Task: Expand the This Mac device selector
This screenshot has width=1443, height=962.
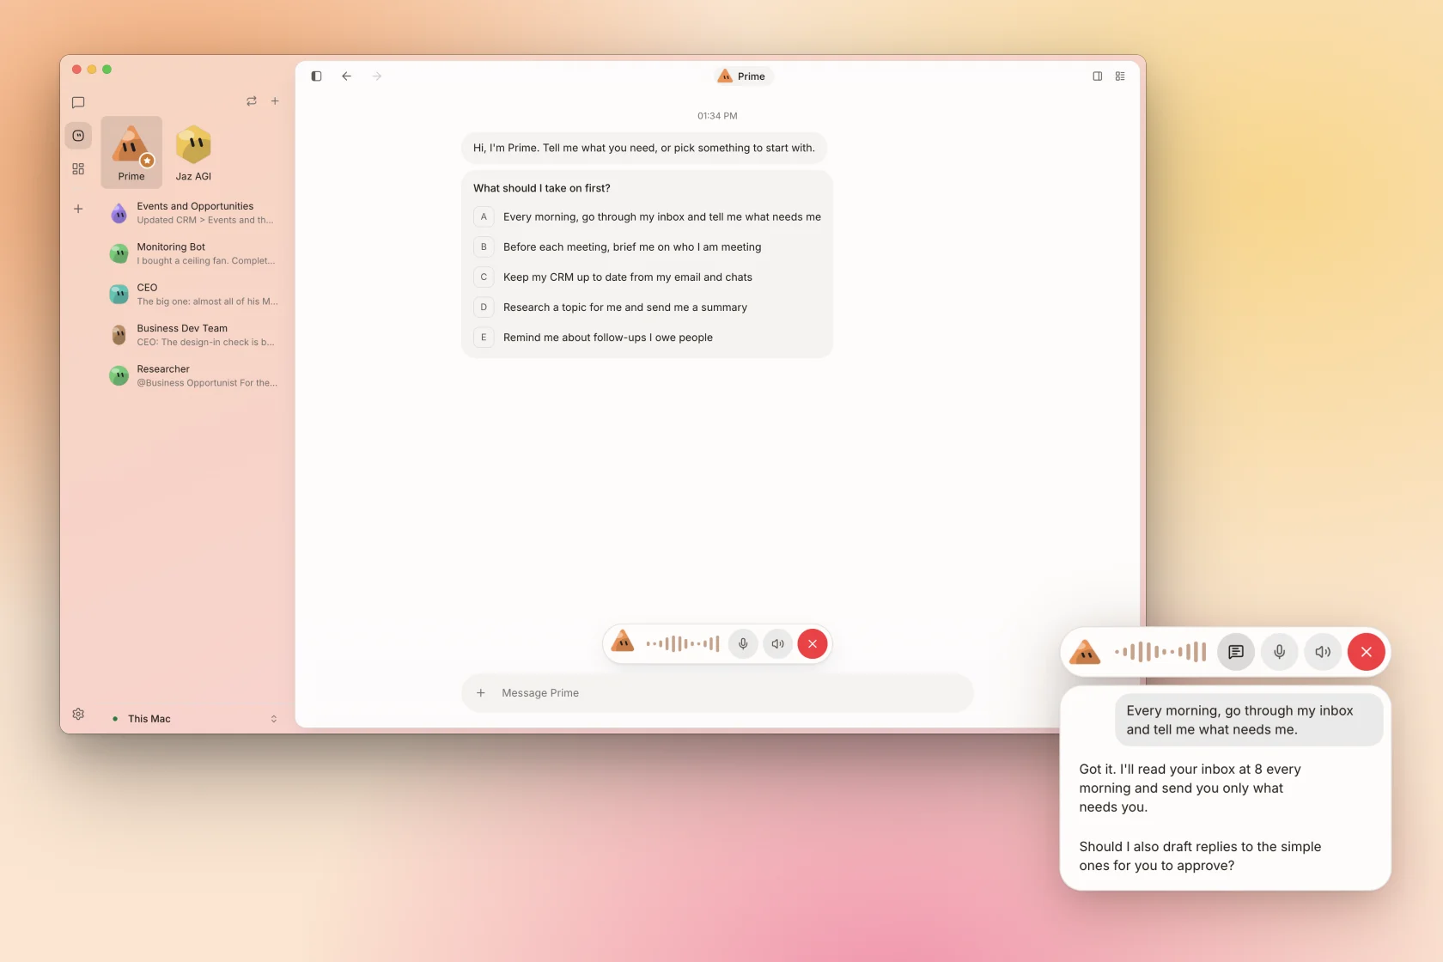Action: coord(194,719)
